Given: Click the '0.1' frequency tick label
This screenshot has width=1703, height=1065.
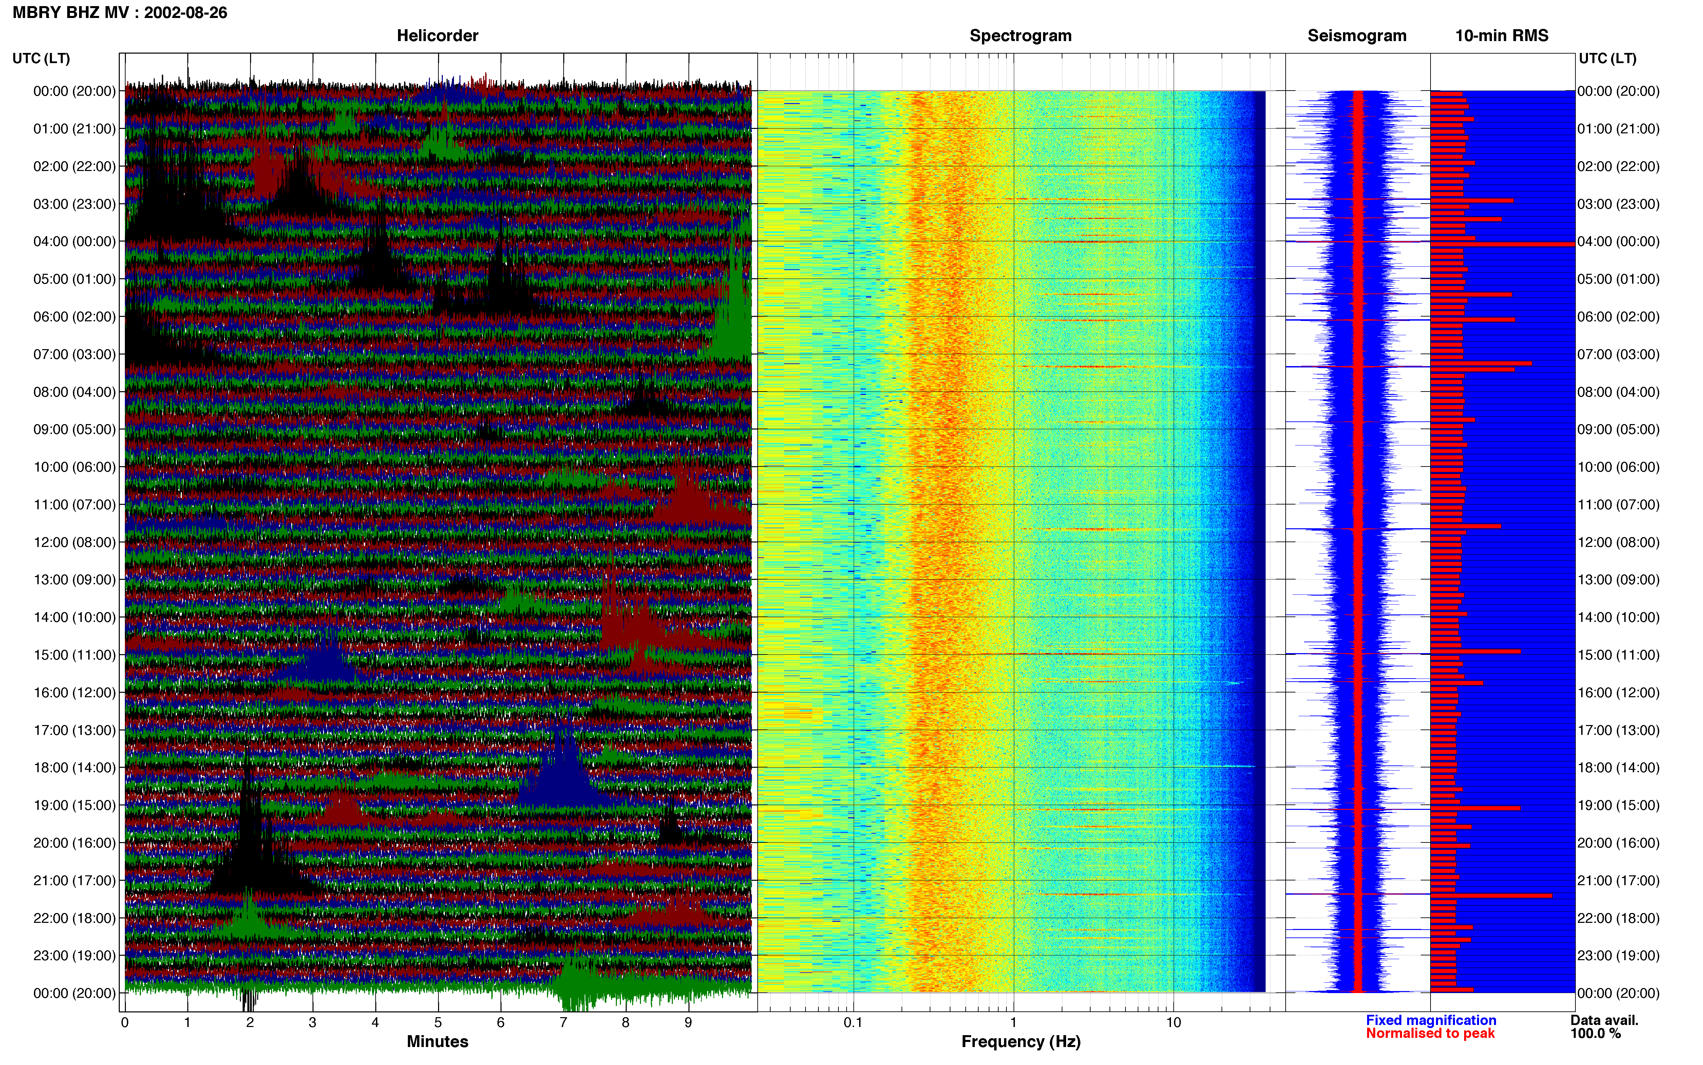Looking at the screenshot, I should click(x=853, y=1023).
